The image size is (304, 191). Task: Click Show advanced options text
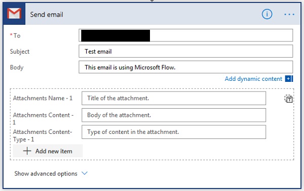pos(46,174)
